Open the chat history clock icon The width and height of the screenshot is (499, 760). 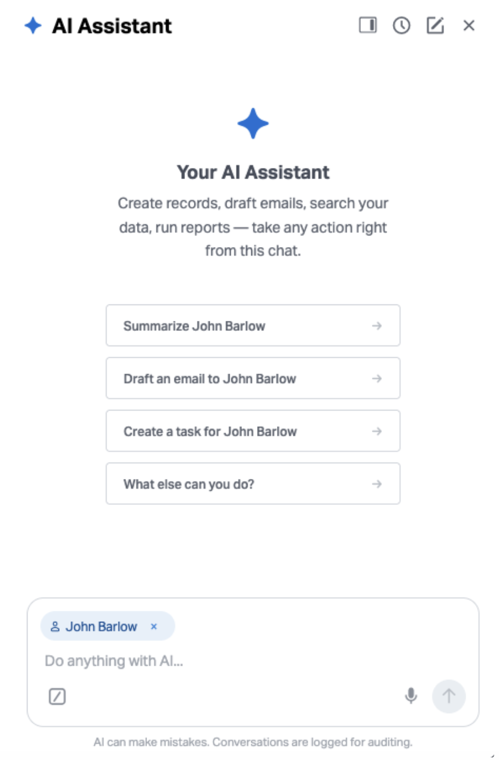(401, 25)
